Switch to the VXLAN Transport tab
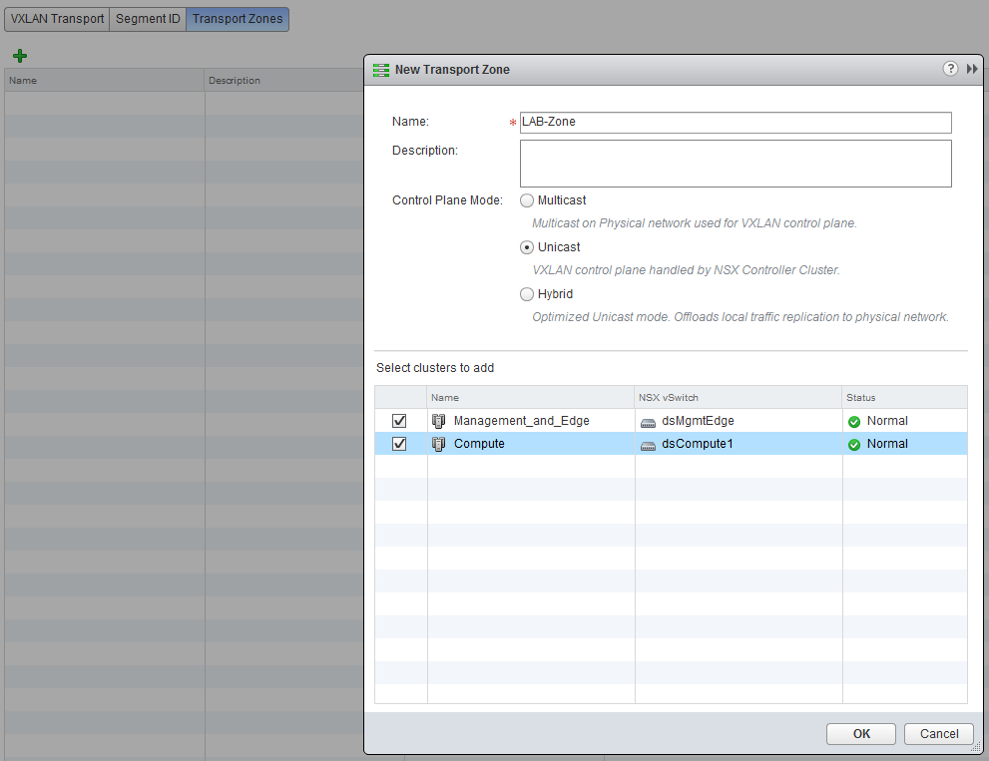 [x=57, y=19]
